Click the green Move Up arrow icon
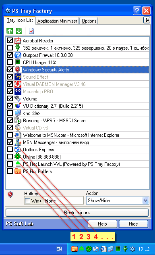This screenshot has height=255, width=155. 10,31
